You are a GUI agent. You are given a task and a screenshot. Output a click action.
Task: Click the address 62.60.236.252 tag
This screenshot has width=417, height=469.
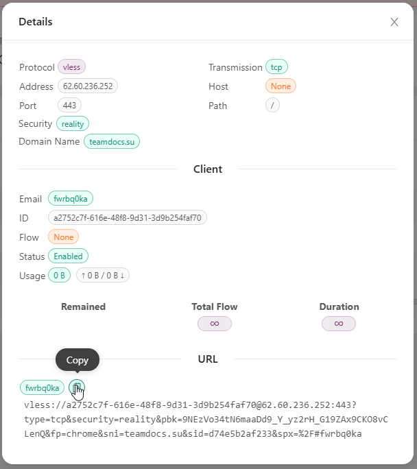(x=89, y=86)
